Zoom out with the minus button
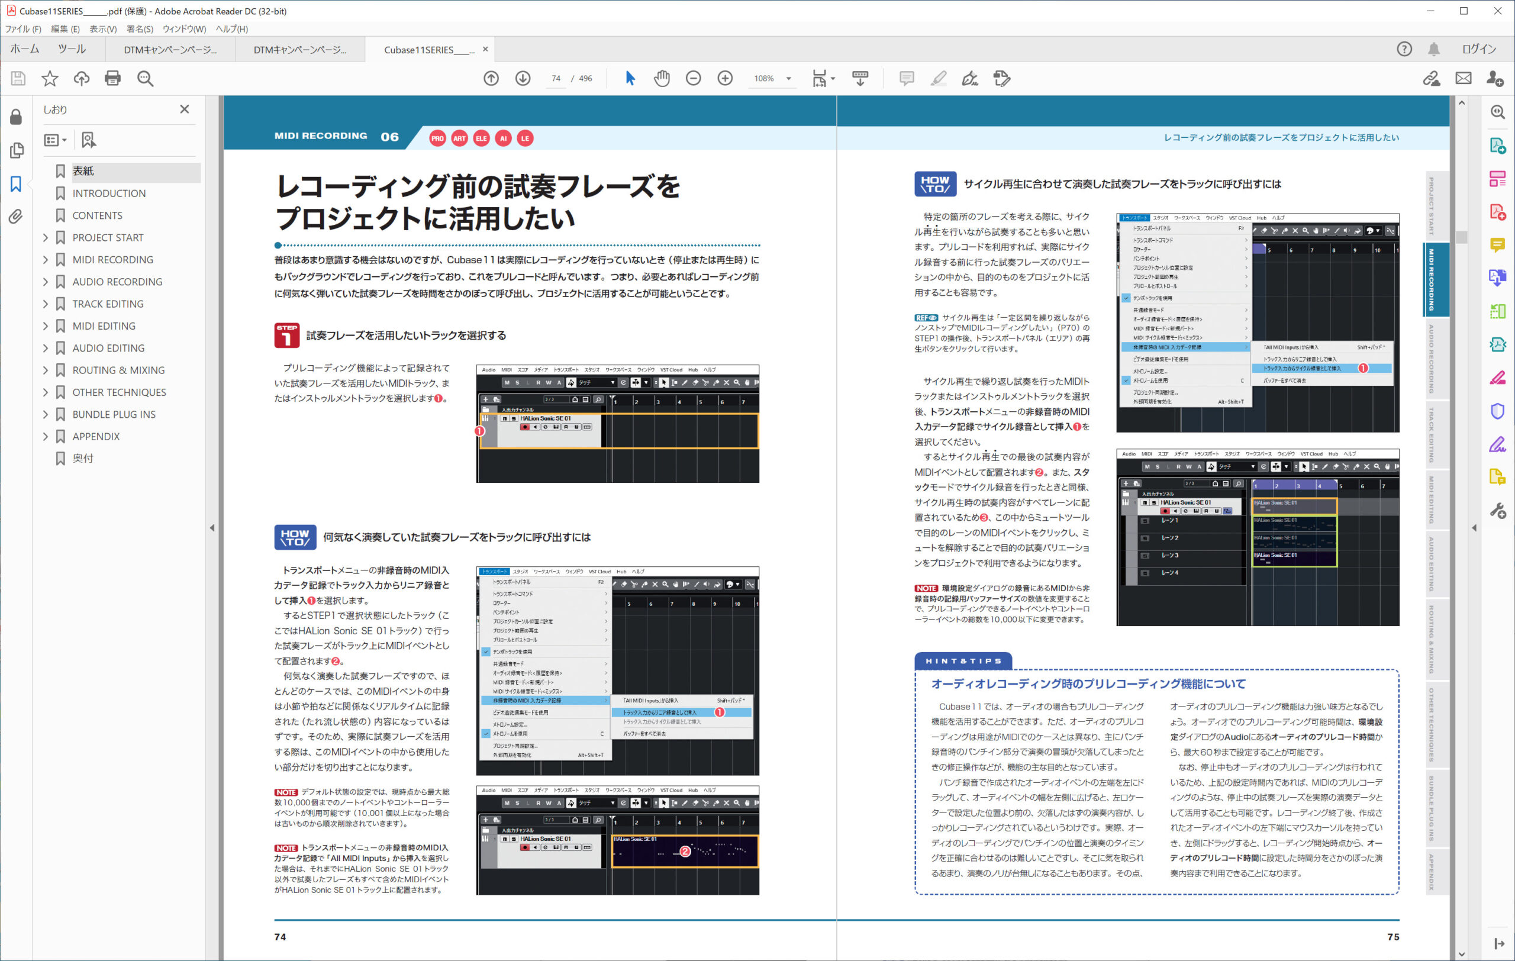The width and height of the screenshot is (1515, 961). point(694,79)
